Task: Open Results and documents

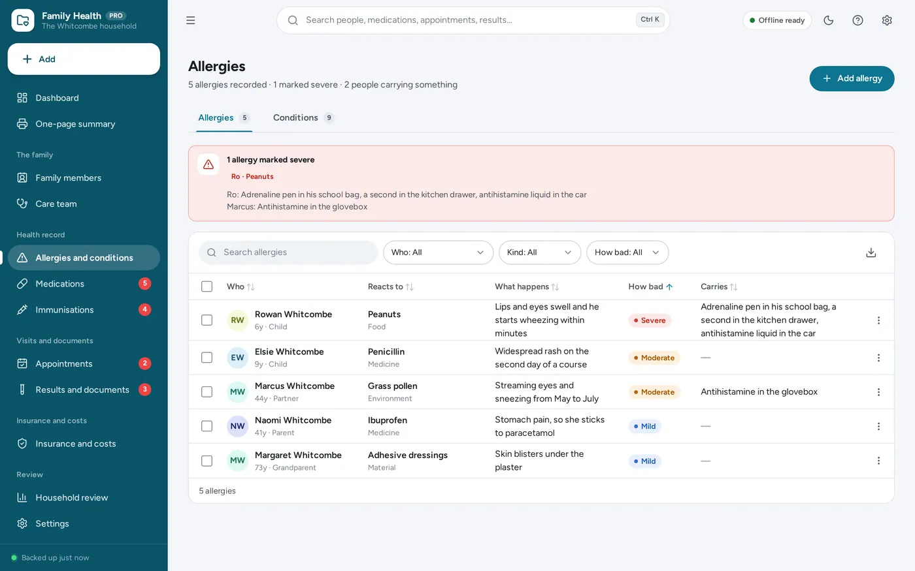Action: click(x=84, y=390)
